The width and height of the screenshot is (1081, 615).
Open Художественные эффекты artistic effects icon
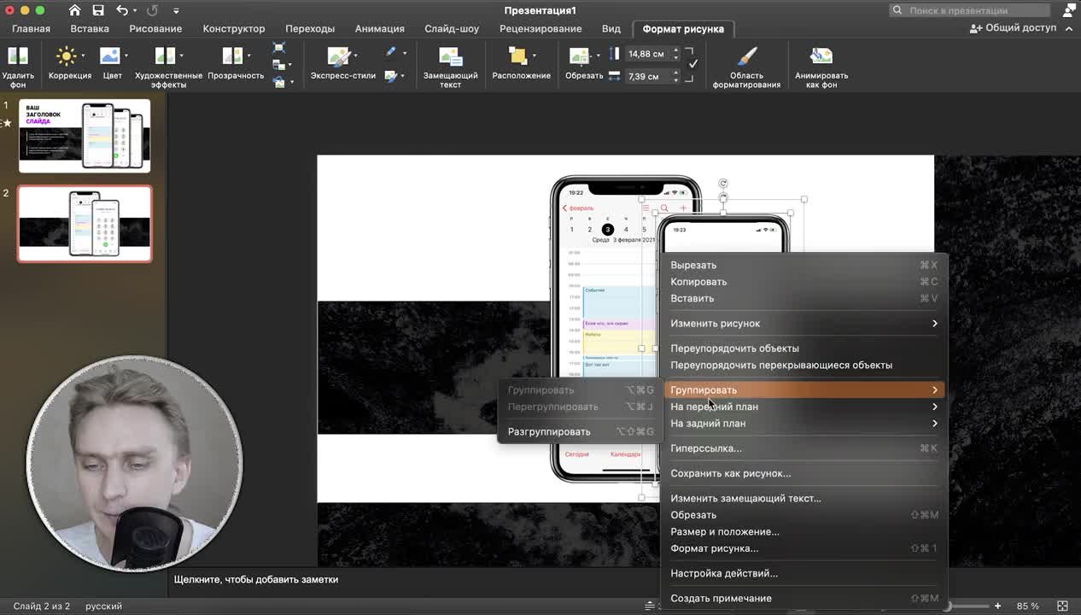[164, 56]
